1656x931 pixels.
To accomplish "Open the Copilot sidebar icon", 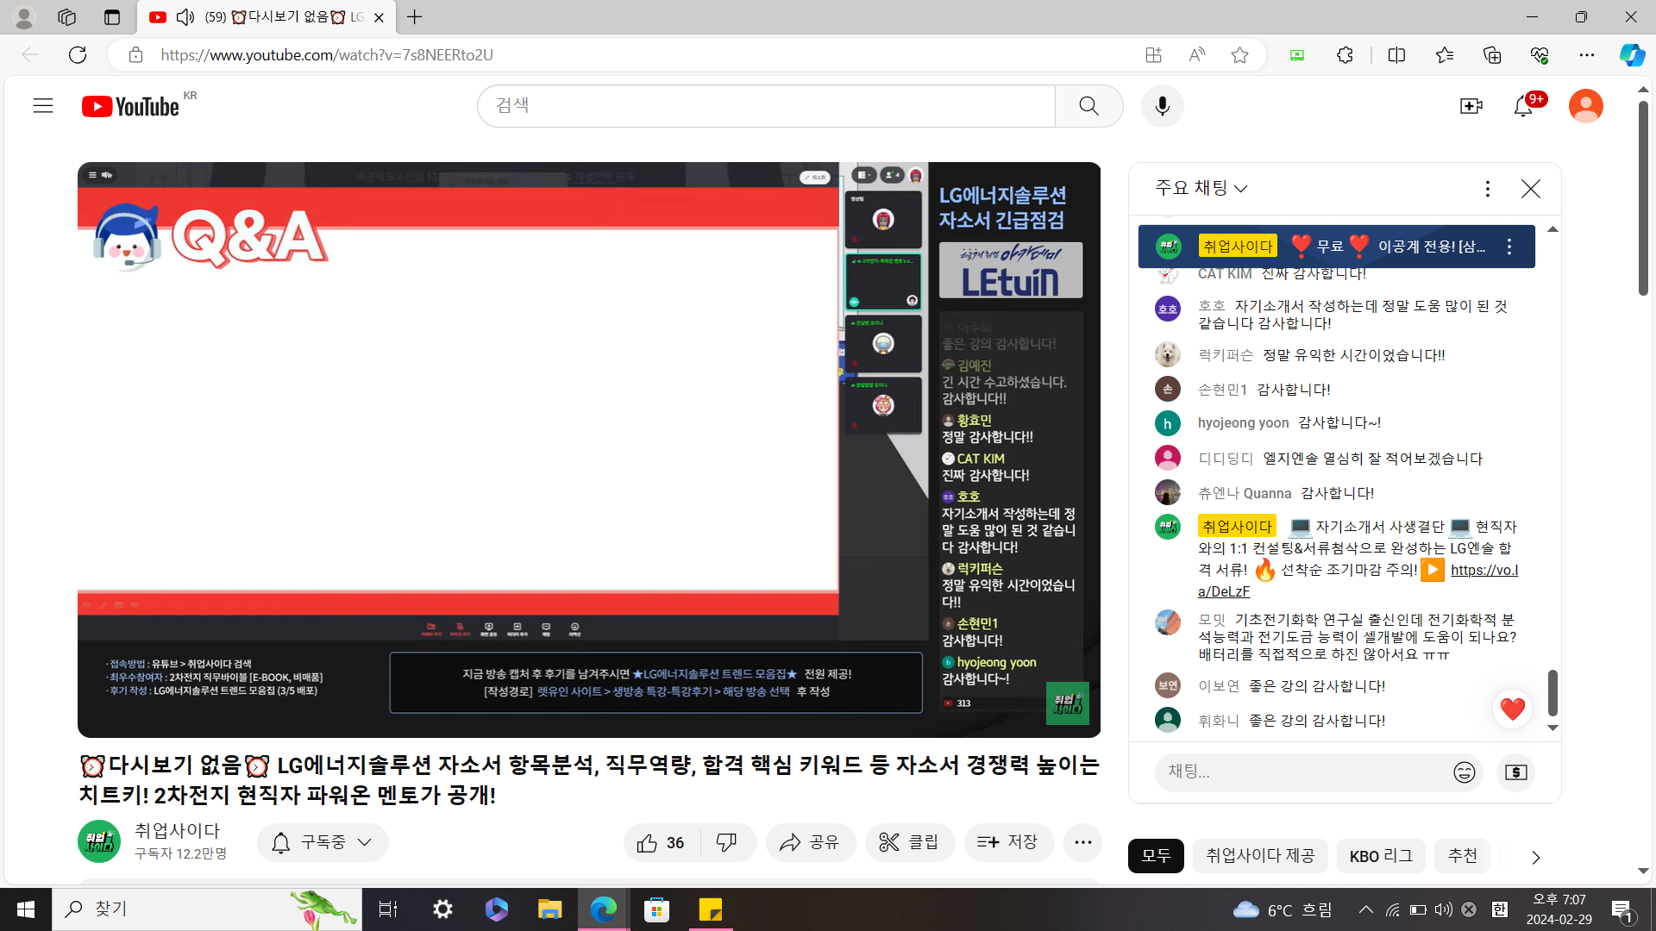I will 1632,55.
